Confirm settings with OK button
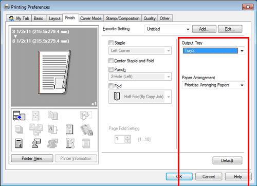The height and width of the screenshot is (186, 257). [179, 176]
